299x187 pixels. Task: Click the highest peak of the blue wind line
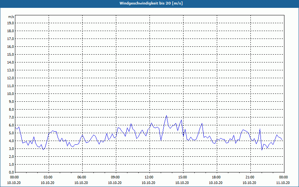click(166, 116)
